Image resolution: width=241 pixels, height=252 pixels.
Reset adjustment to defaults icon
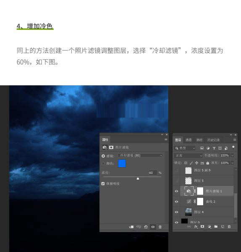click(x=146, y=227)
